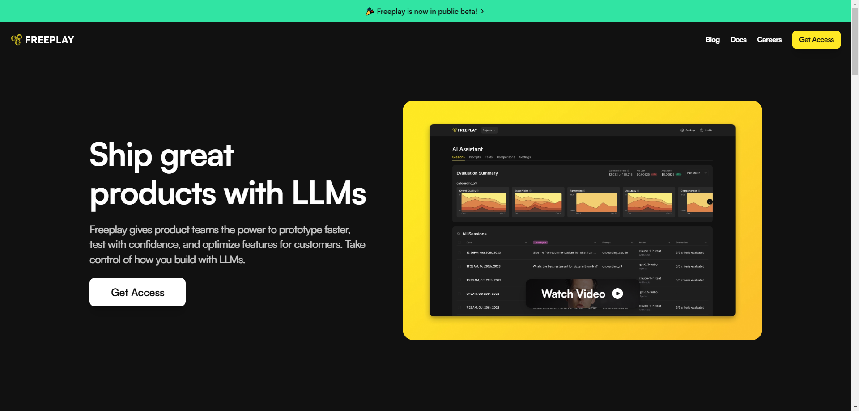Click the next arrow on the evaluation charts
The height and width of the screenshot is (411, 859).
710,202
